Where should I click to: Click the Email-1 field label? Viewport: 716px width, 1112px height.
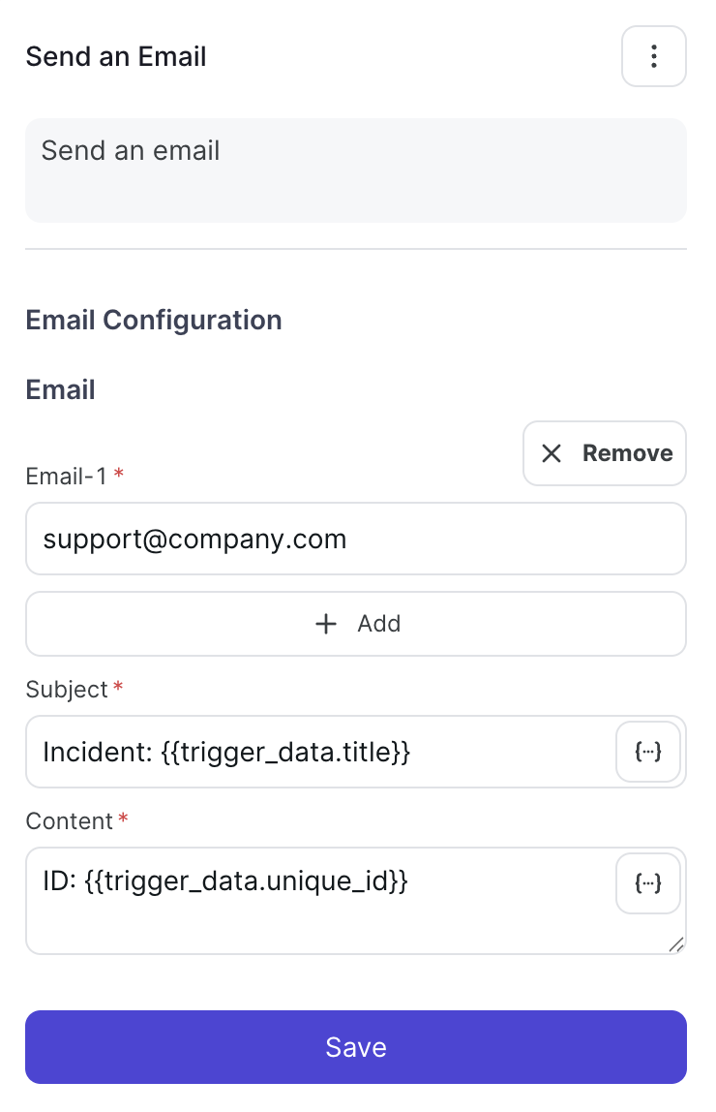(66, 476)
